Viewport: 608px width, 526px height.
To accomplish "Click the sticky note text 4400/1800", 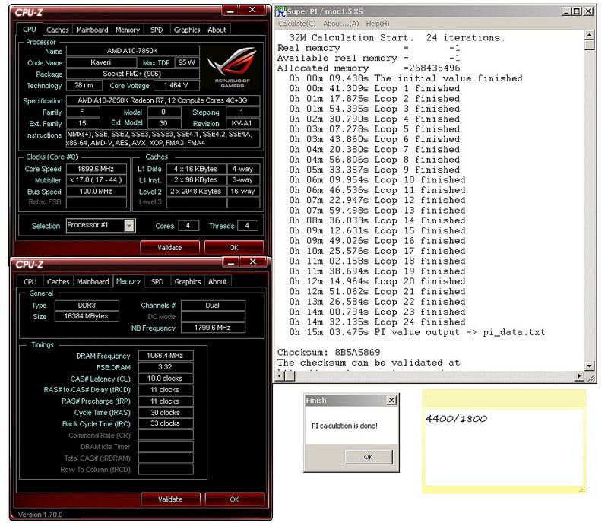I will click(456, 419).
